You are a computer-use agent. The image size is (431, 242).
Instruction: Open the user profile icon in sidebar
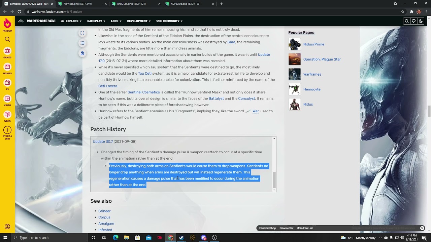point(7,227)
